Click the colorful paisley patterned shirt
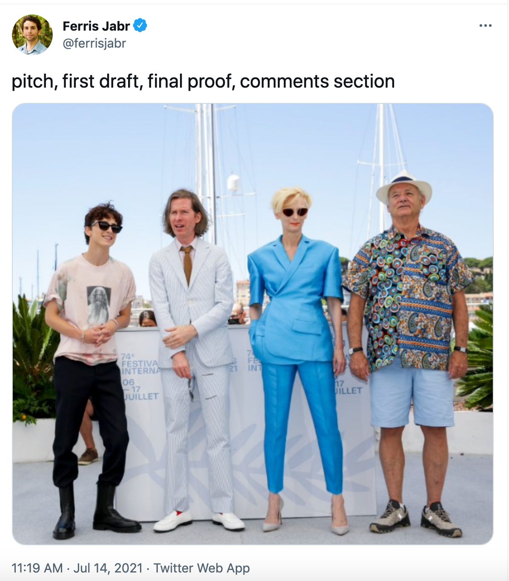 pos(408,298)
